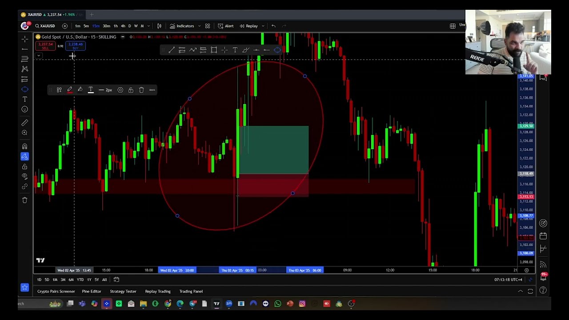Open more options in the drawing toolbar
569x320 pixels.
[152, 90]
